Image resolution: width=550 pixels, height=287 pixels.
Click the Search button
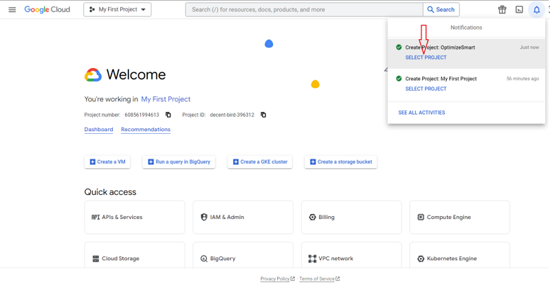[x=441, y=10]
